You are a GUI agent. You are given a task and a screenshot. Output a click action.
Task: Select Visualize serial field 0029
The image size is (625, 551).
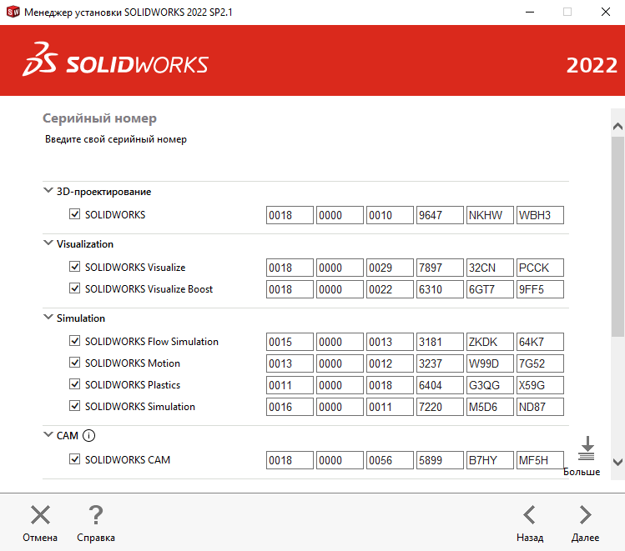[x=390, y=268]
